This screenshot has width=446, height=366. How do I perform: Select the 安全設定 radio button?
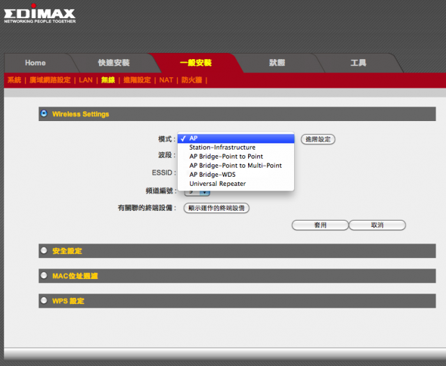tap(44, 250)
